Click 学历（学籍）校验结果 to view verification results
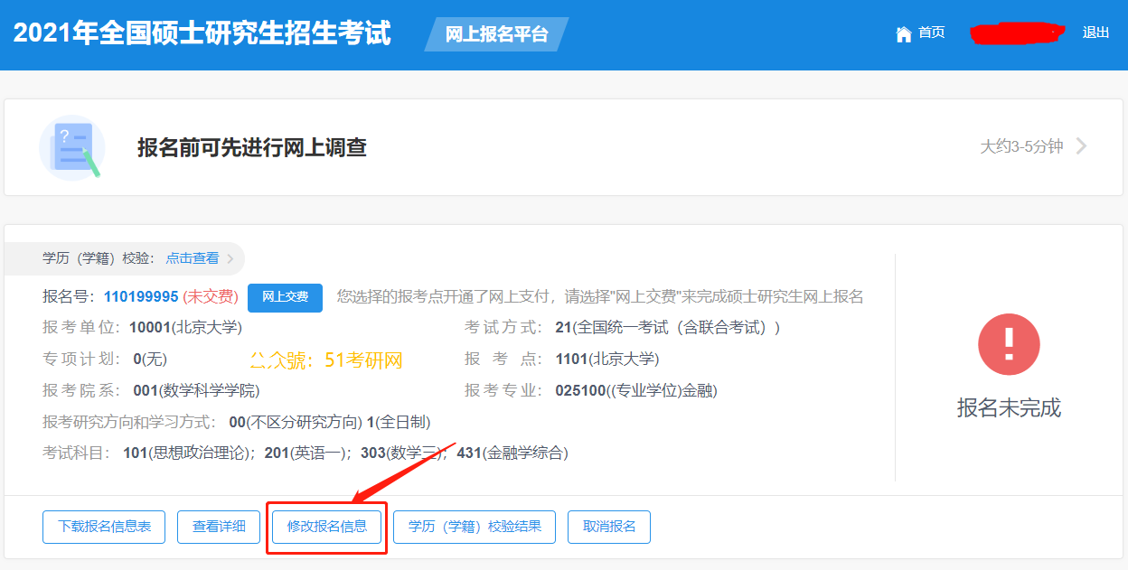The width and height of the screenshot is (1128, 570). click(474, 527)
